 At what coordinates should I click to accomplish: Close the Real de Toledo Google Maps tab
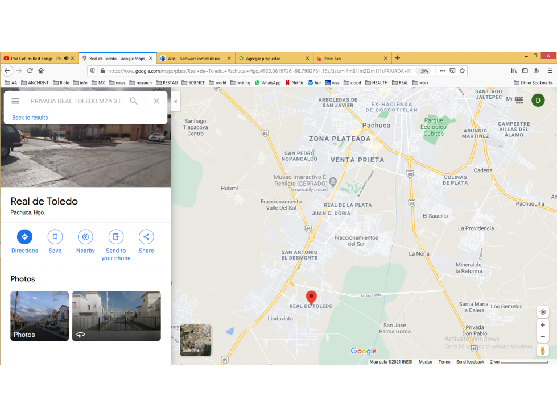point(151,58)
